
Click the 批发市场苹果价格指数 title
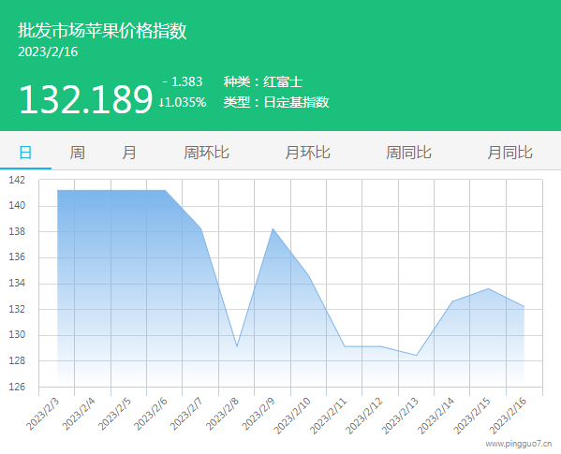[102, 30]
